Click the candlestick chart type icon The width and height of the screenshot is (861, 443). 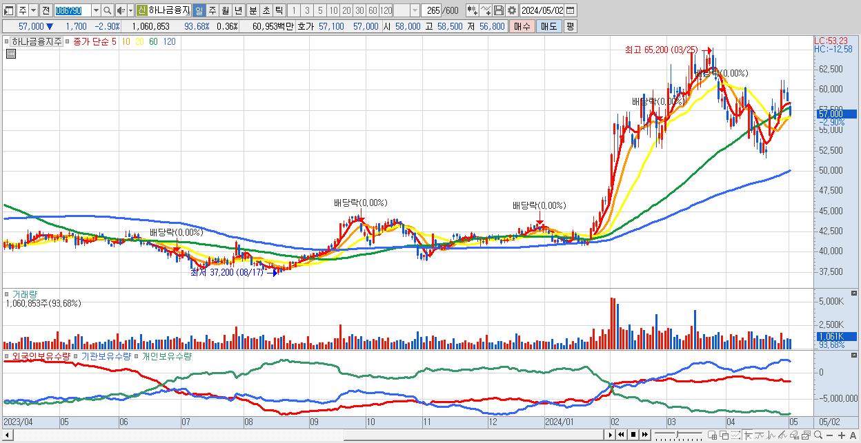click(x=472, y=10)
